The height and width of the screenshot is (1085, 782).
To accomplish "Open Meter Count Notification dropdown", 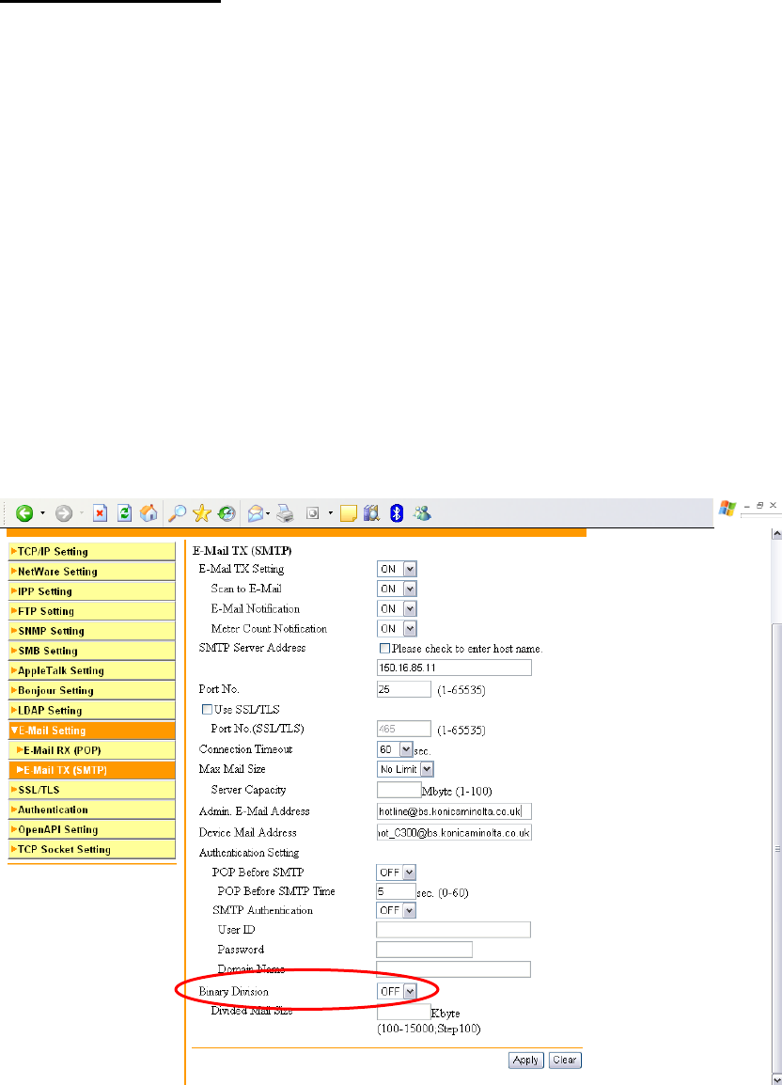I will point(397,629).
